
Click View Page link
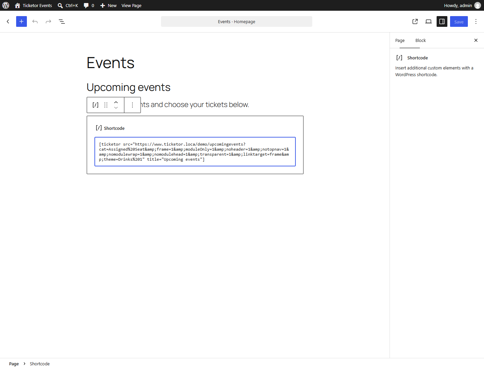131,5
